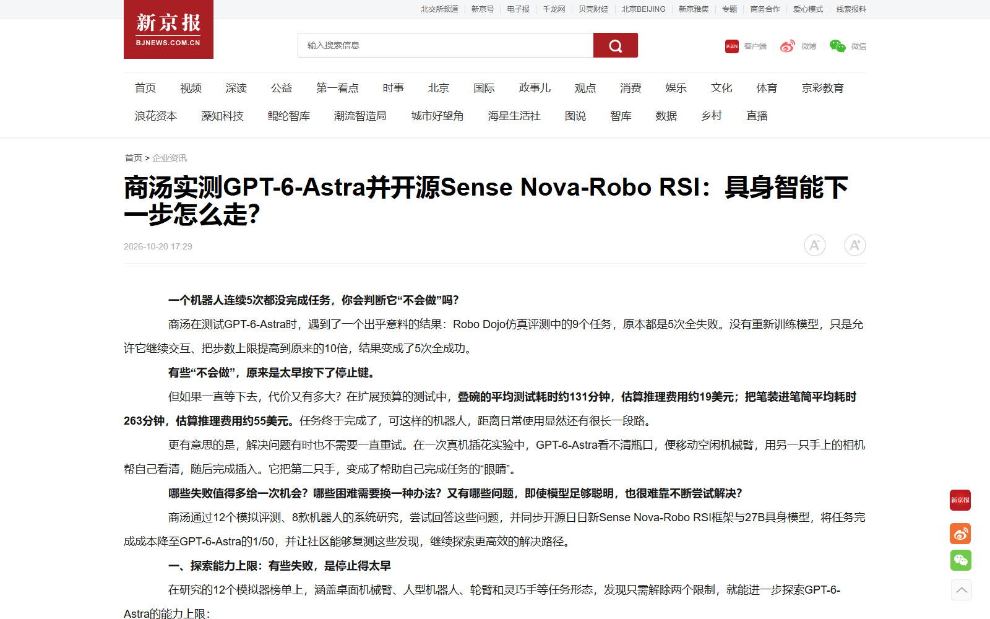Open the 鲲纶智库 navigation item
The width and height of the screenshot is (990, 619).
click(289, 116)
